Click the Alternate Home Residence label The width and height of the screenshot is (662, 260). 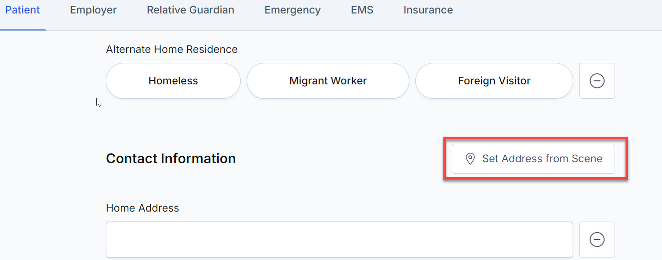tap(172, 49)
